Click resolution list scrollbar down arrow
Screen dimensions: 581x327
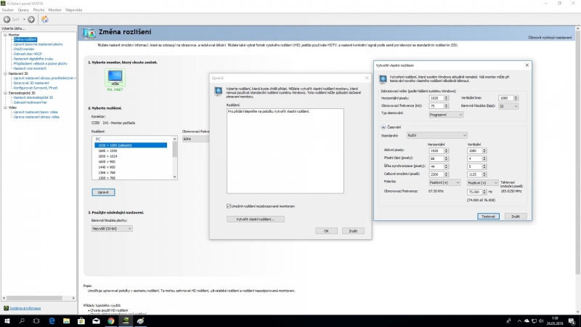click(x=174, y=177)
